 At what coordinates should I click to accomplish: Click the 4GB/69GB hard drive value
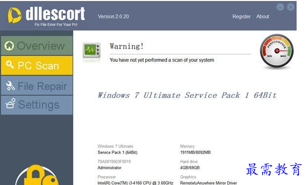click(x=190, y=168)
